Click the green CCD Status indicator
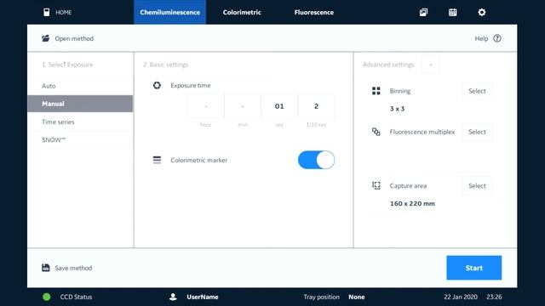545x306 pixels. 47,297
